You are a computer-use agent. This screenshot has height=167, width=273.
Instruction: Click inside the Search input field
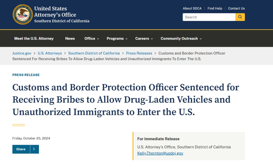pyautogui.click(x=209, y=17)
